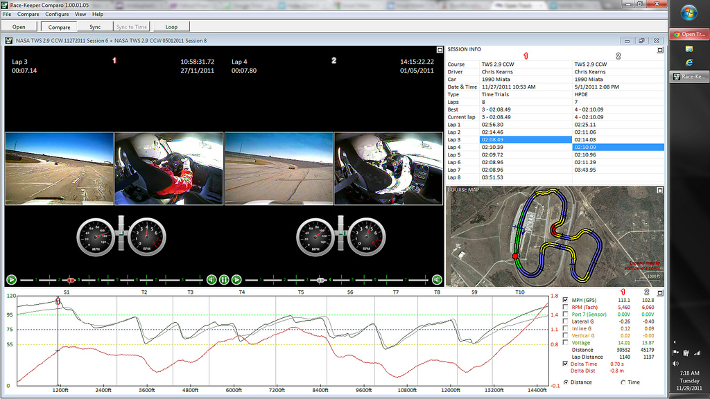
Task: Click the Windows Start orb
Action: [x=689, y=12]
